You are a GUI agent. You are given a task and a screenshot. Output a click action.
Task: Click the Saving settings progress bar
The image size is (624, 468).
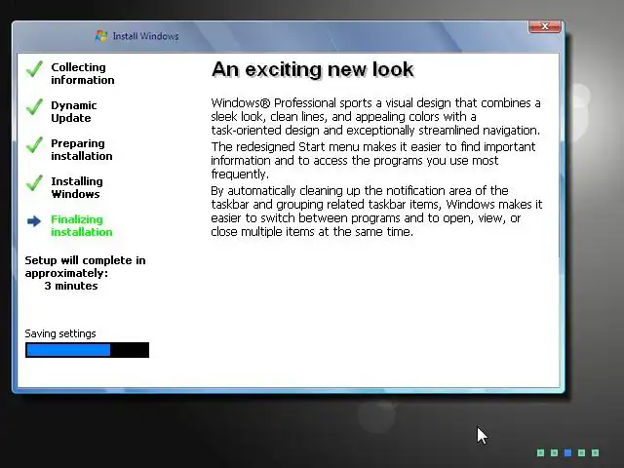click(87, 350)
